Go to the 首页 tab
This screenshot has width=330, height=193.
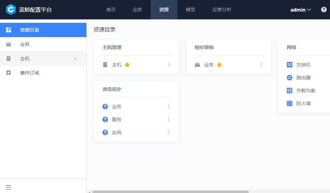(x=111, y=10)
